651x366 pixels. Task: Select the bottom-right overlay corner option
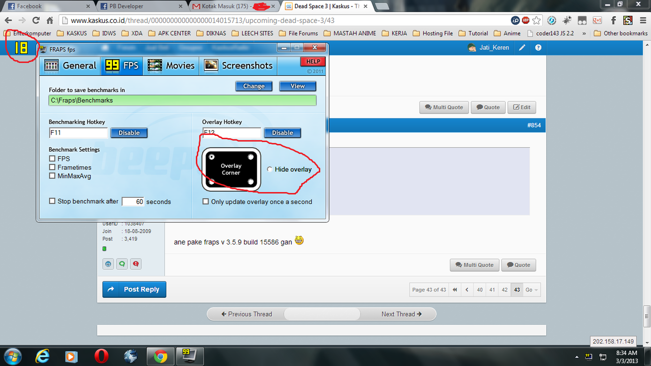pyautogui.click(x=251, y=181)
